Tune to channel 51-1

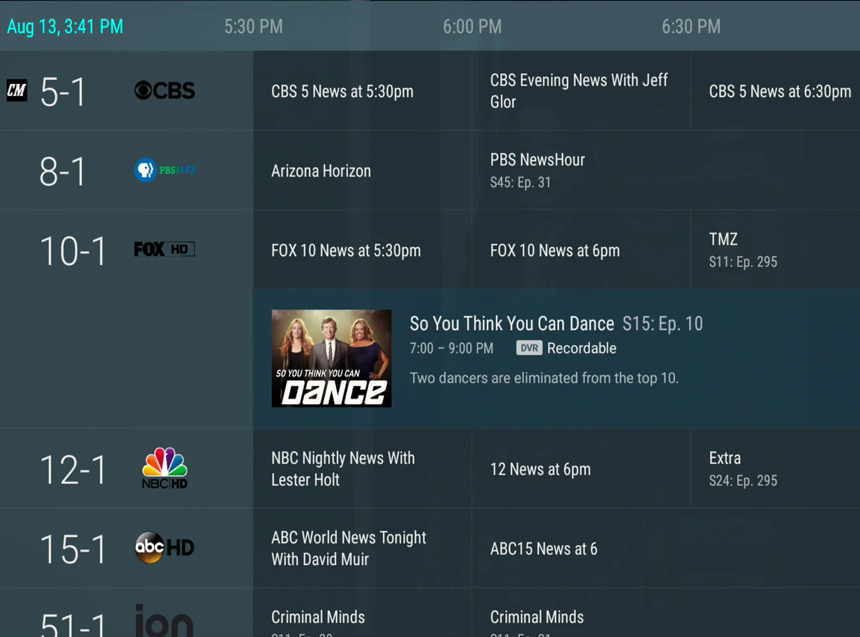pyautogui.click(x=73, y=624)
